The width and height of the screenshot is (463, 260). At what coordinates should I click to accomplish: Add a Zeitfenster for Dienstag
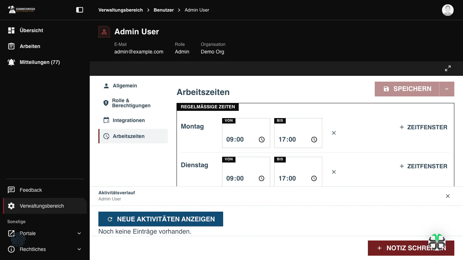[x=423, y=166]
